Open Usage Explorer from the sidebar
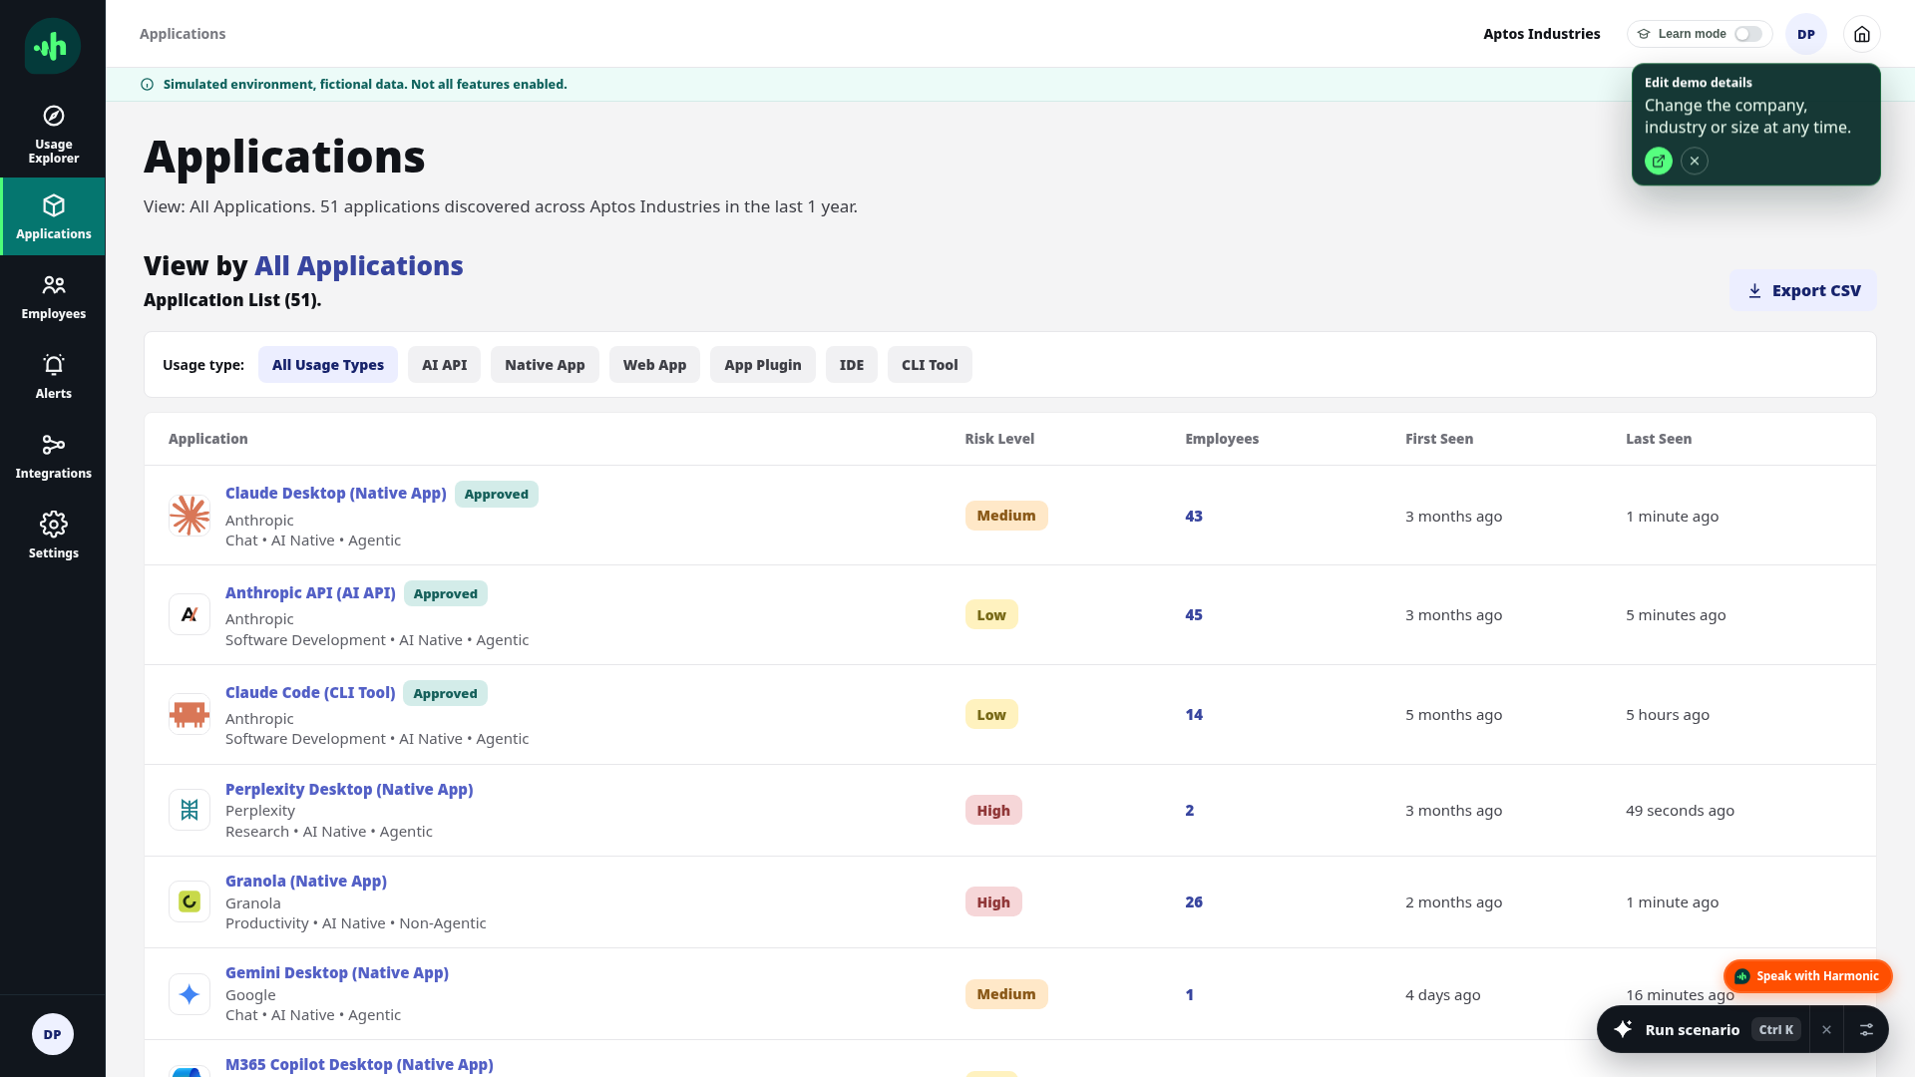 (x=53, y=134)
